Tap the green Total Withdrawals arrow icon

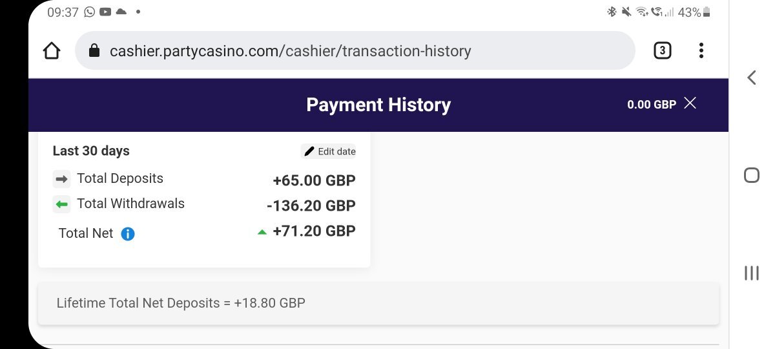61,204
